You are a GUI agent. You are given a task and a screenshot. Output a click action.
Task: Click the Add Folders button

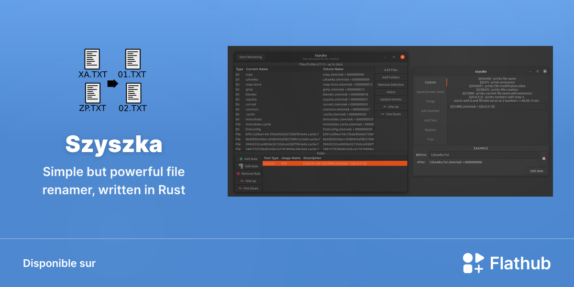[x=391, y=77]
